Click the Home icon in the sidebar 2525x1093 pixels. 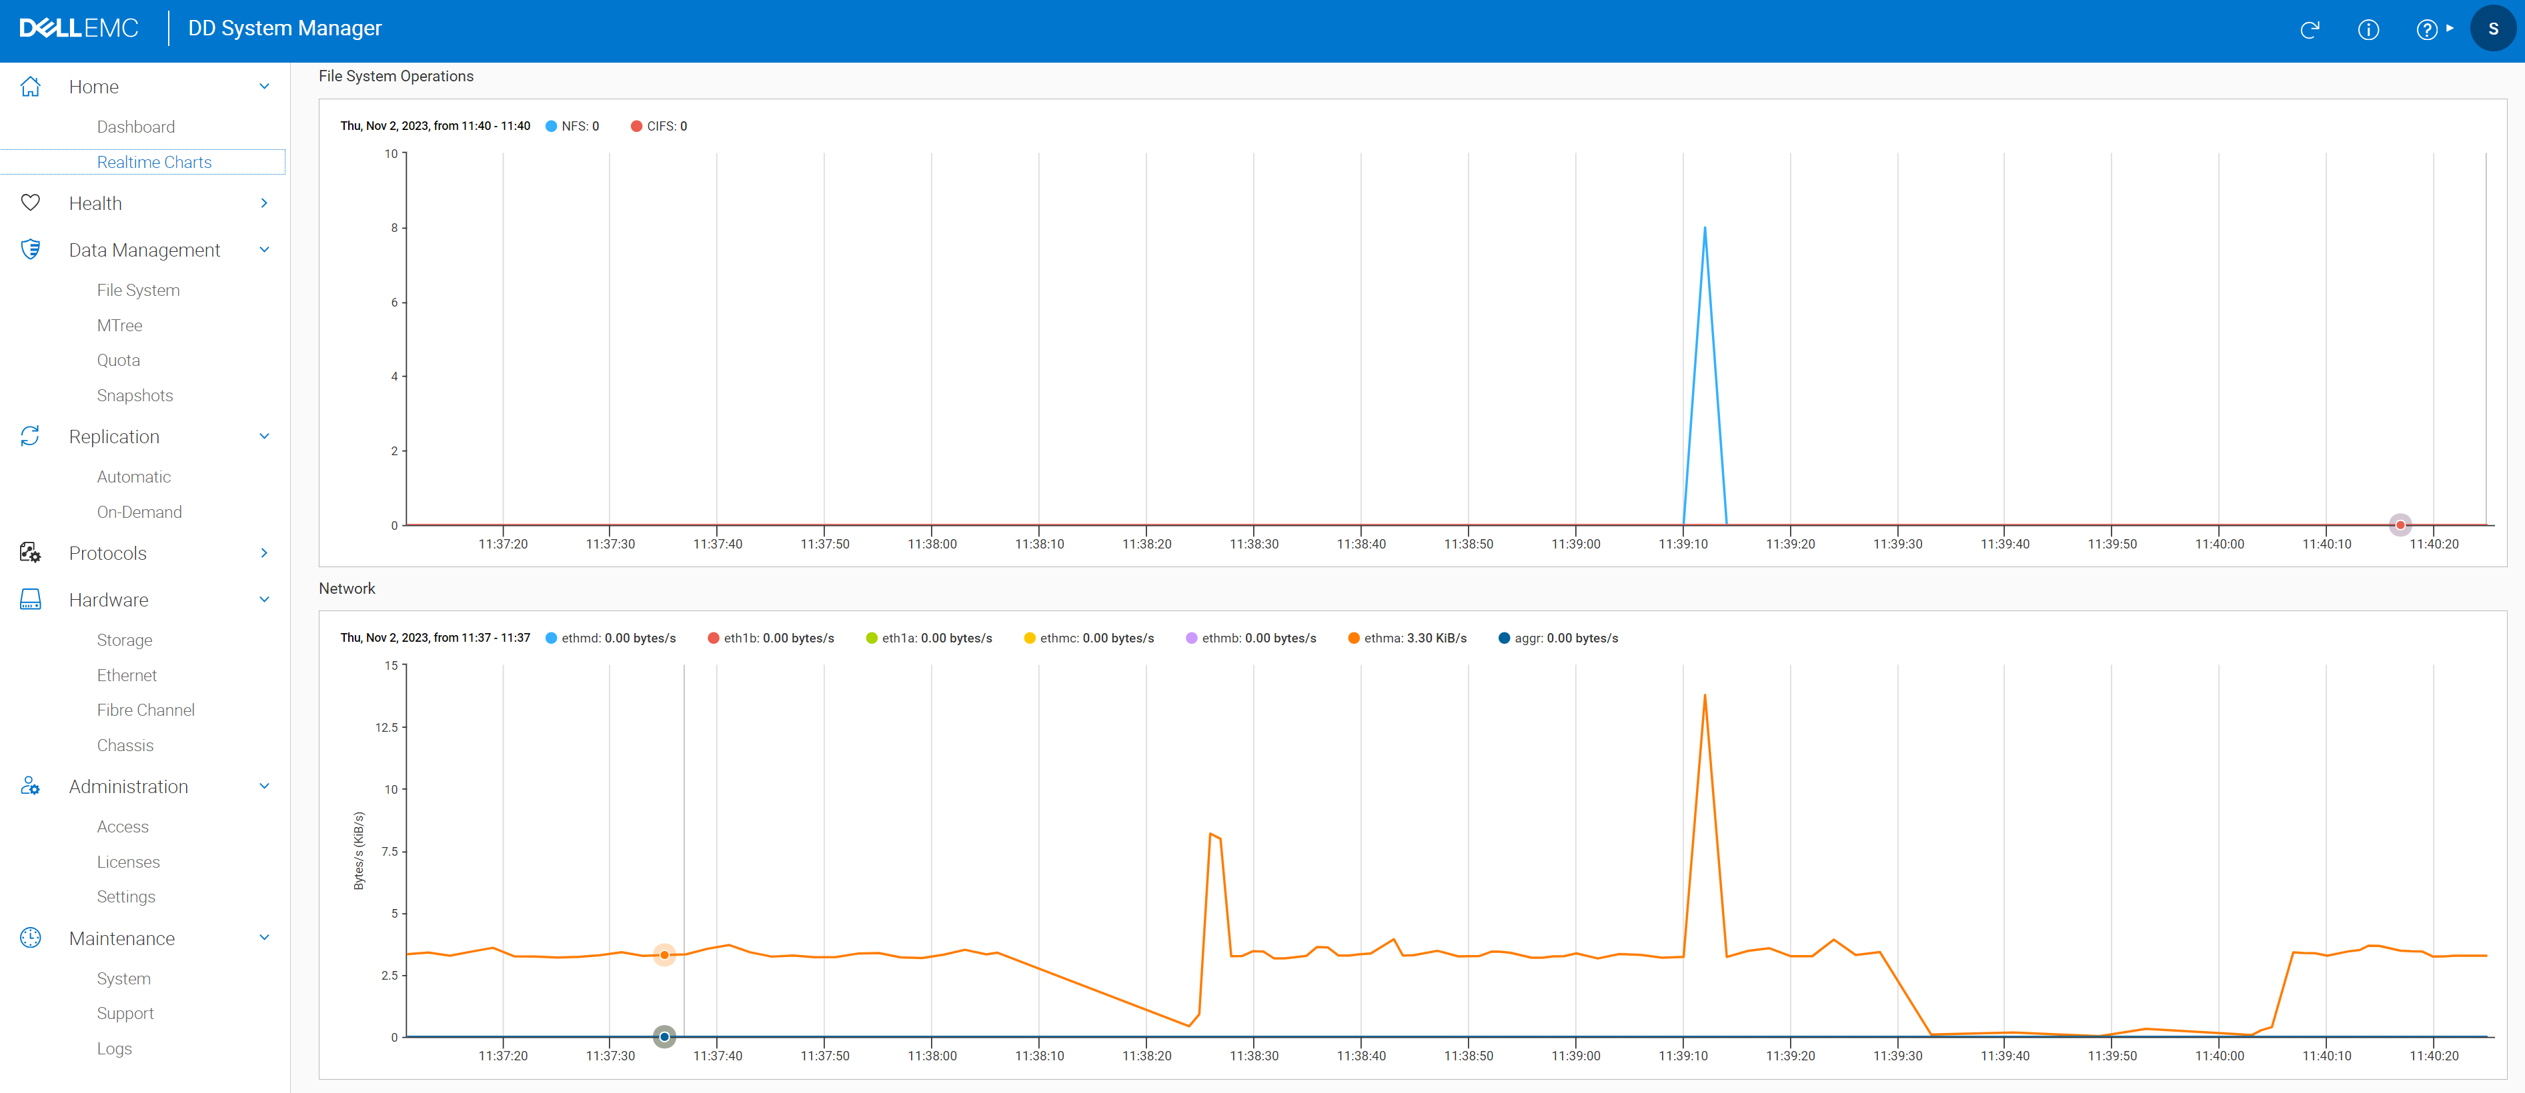[31, 86]
